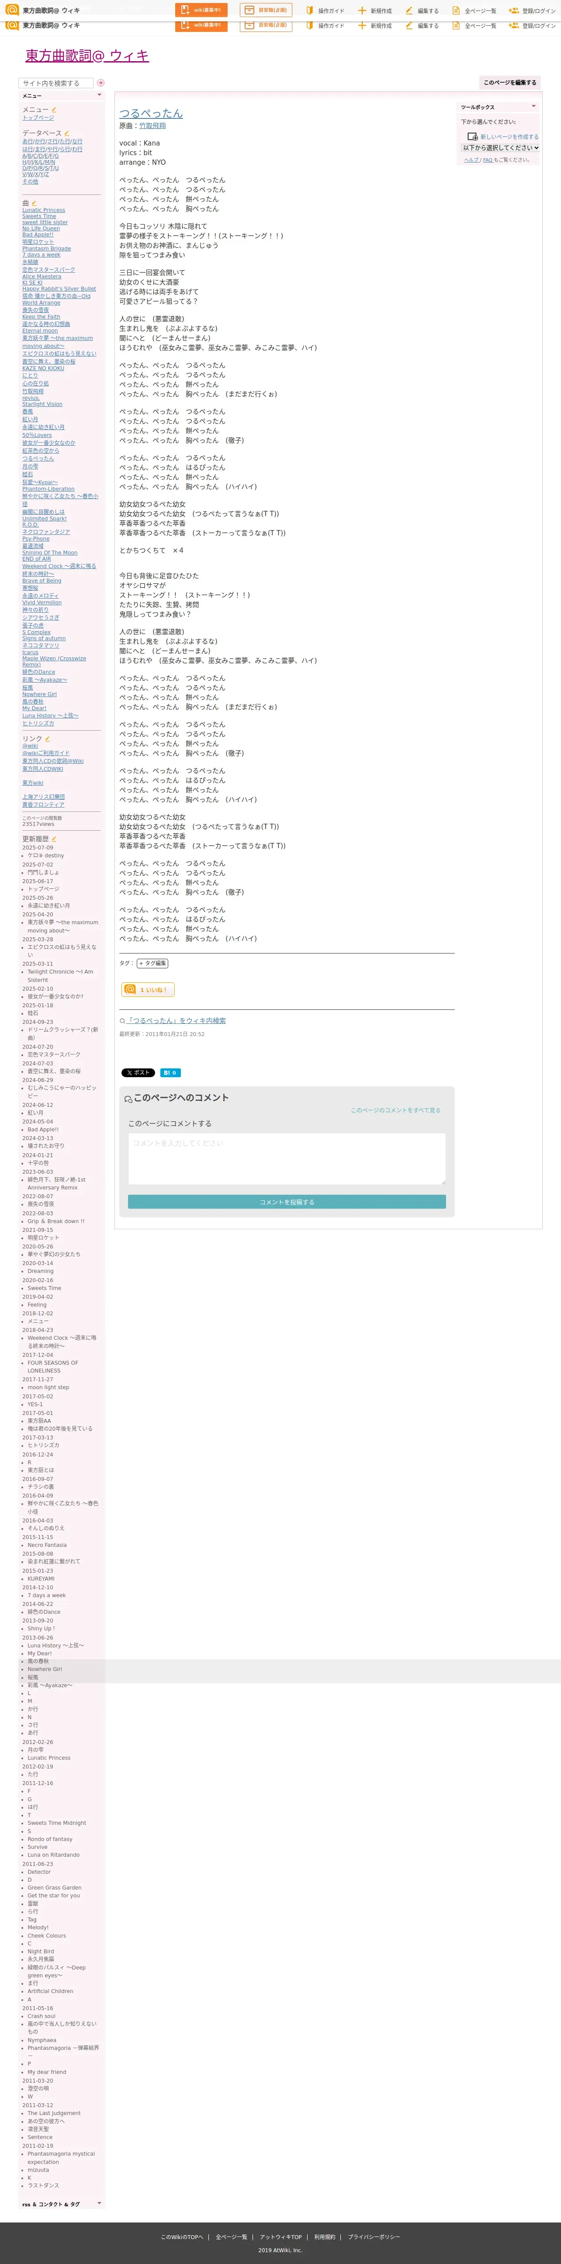Open Signs of autumn song link
Viewport: 561px width, 2264px height.
[44, 639]
